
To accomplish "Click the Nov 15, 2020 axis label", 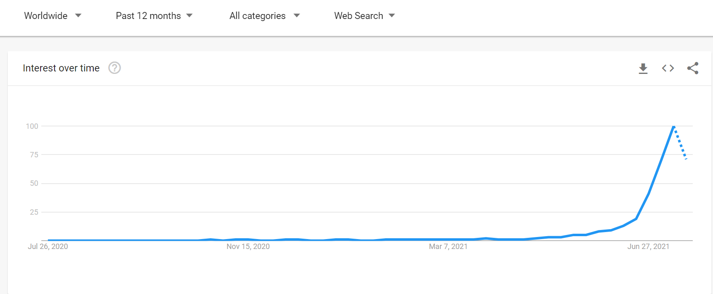I will point(248,247).
